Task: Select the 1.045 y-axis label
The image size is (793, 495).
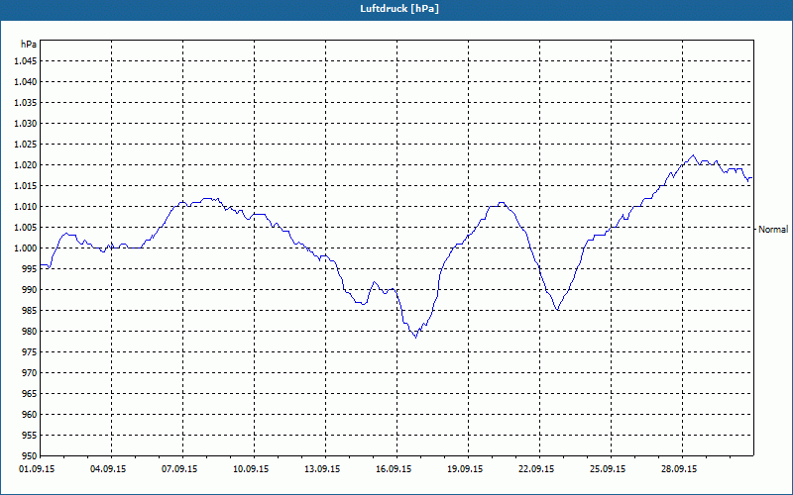Action: click(x=26, y=61)
